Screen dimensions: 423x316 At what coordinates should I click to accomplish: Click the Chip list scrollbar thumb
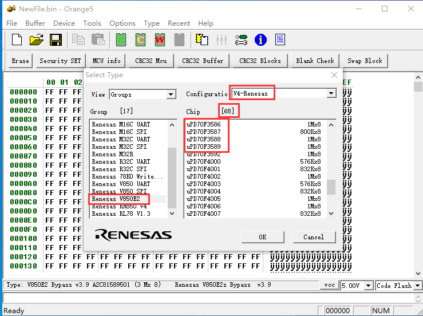point(331,187)
